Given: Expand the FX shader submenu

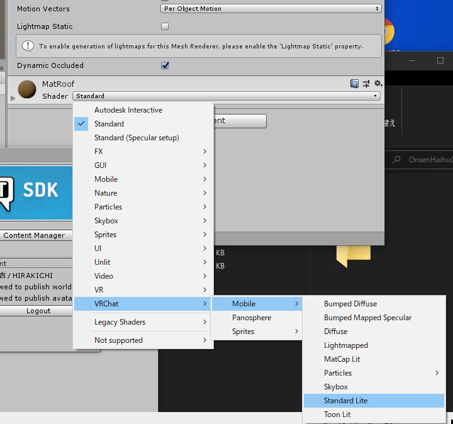Looking at the screenshot, I should point(143,152).
